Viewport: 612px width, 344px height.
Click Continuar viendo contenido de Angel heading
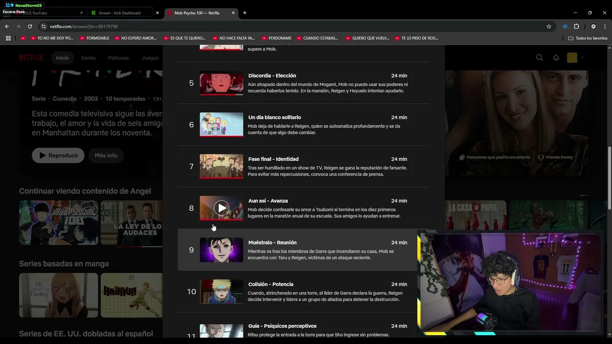pos(85,191)
